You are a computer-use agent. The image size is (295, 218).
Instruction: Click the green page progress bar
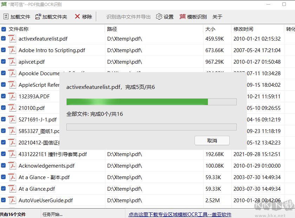137,102
